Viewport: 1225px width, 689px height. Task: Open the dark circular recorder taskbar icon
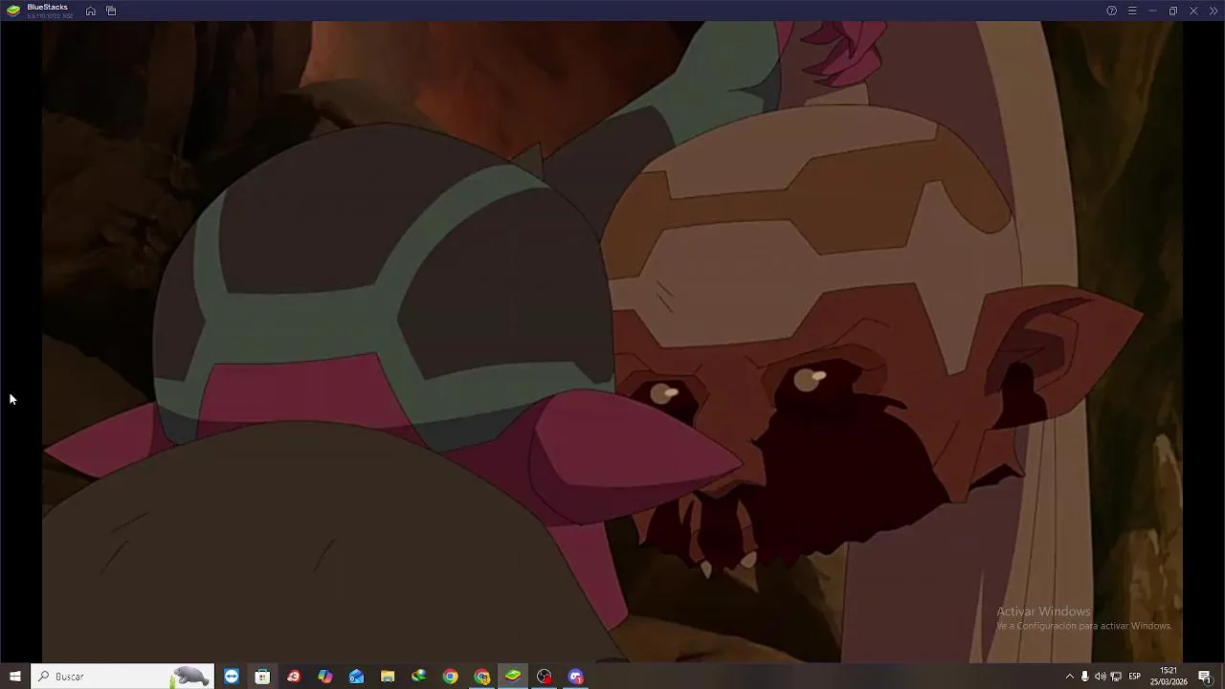(x=545, y=677)
